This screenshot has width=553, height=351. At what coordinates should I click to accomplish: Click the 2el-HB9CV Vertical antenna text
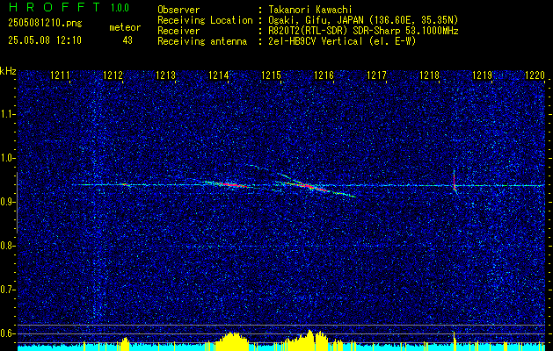[x=342, y=41]
